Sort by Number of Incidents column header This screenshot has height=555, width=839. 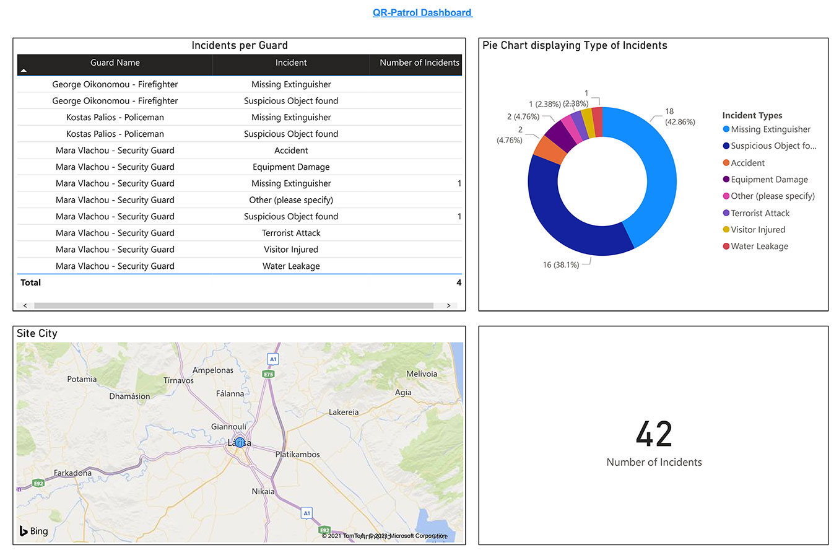(x=419, y=63)
